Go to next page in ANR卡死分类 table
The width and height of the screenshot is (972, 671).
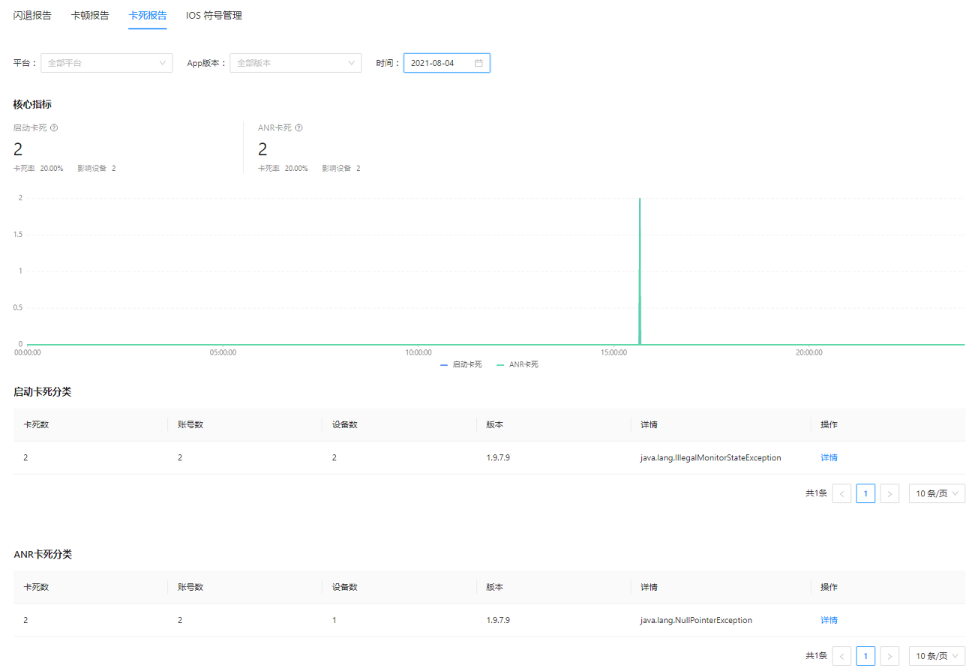(889, 656)
